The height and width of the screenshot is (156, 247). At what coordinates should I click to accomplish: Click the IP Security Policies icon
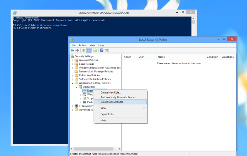point(76,106)
